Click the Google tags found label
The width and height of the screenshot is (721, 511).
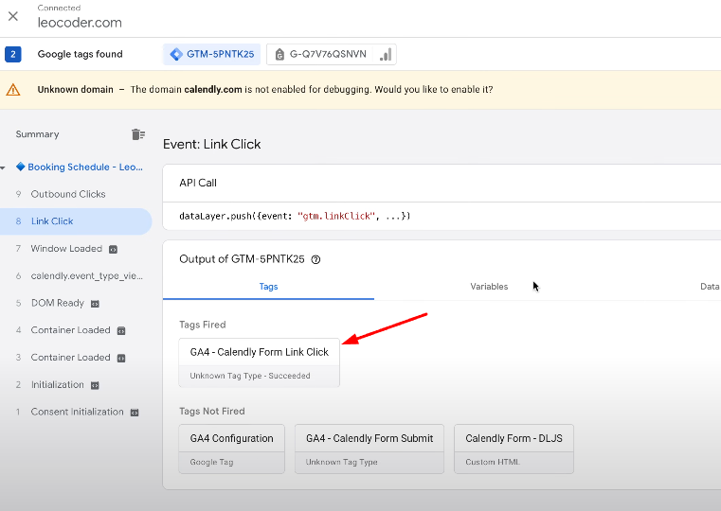(80, 54)
